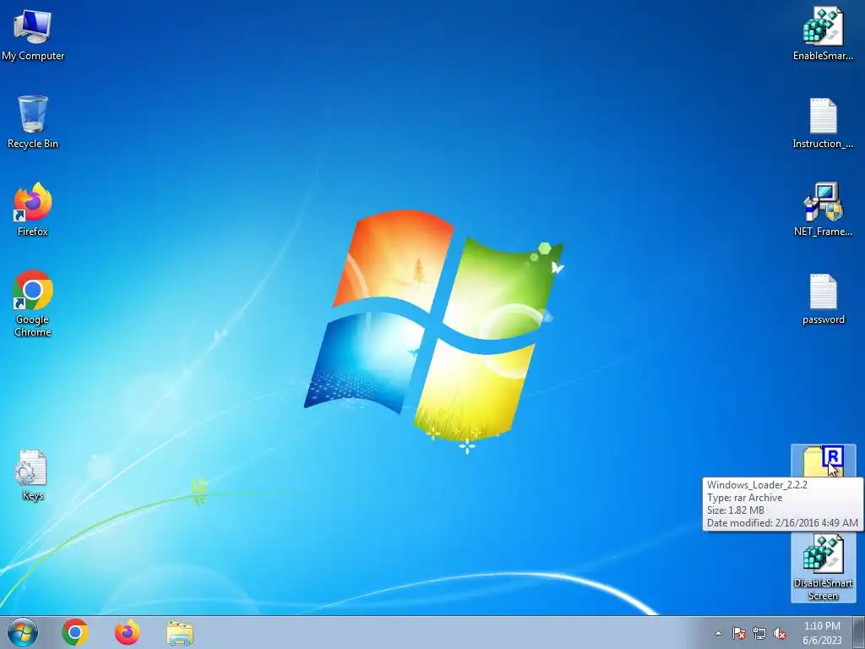The width and height of the screenshot is (865, 649).
Task: Select the DisableSmart Screen registry file
Action: click(823, 567)
